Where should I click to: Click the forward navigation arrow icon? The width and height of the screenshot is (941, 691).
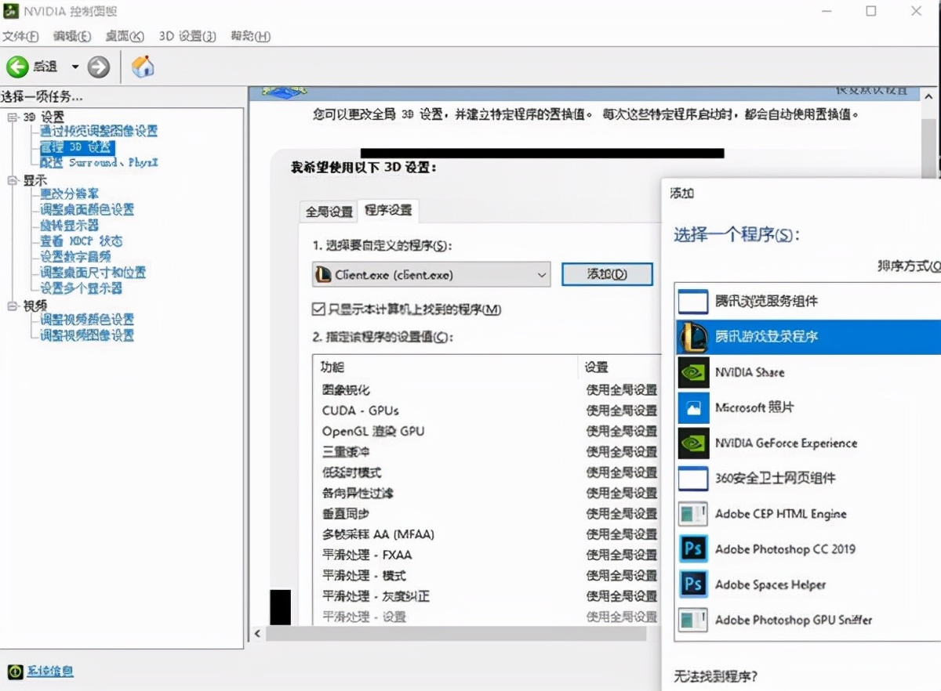tap(99, 67)
